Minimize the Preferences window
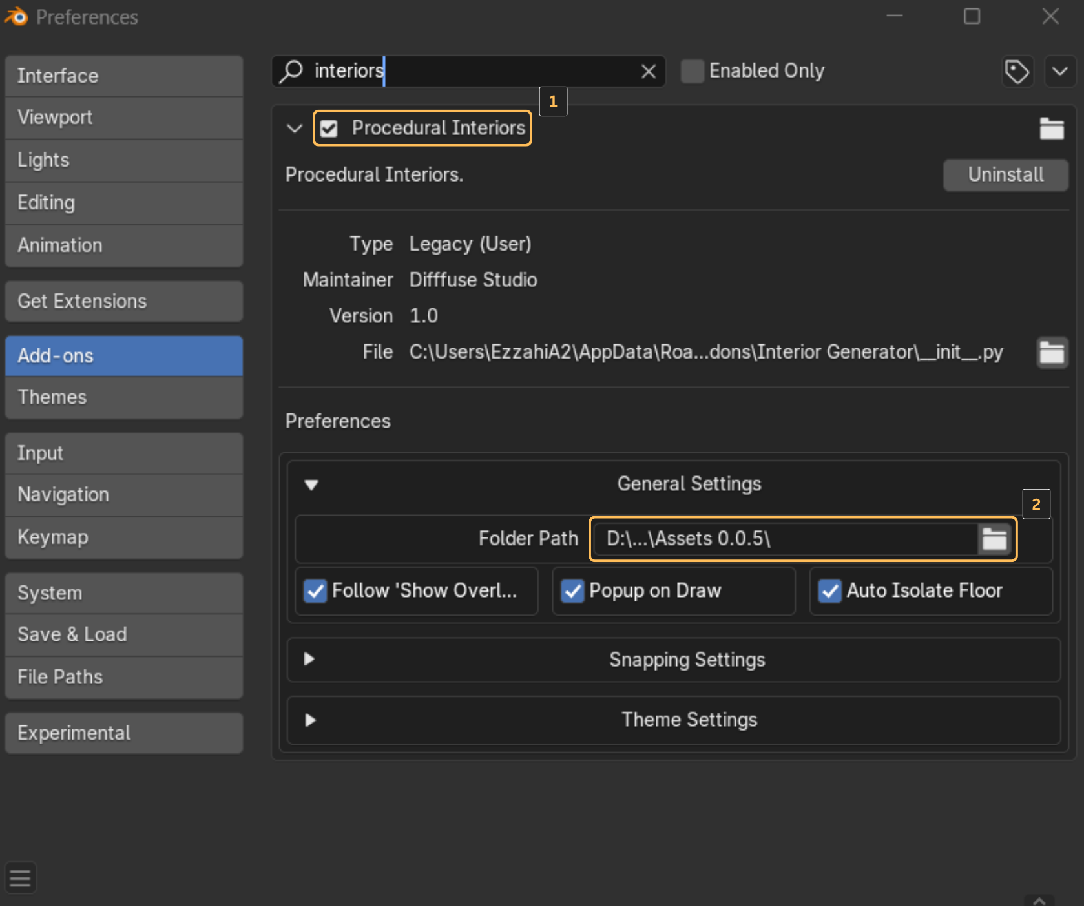Screen dimensions: 1084x907 coord(895,16)
